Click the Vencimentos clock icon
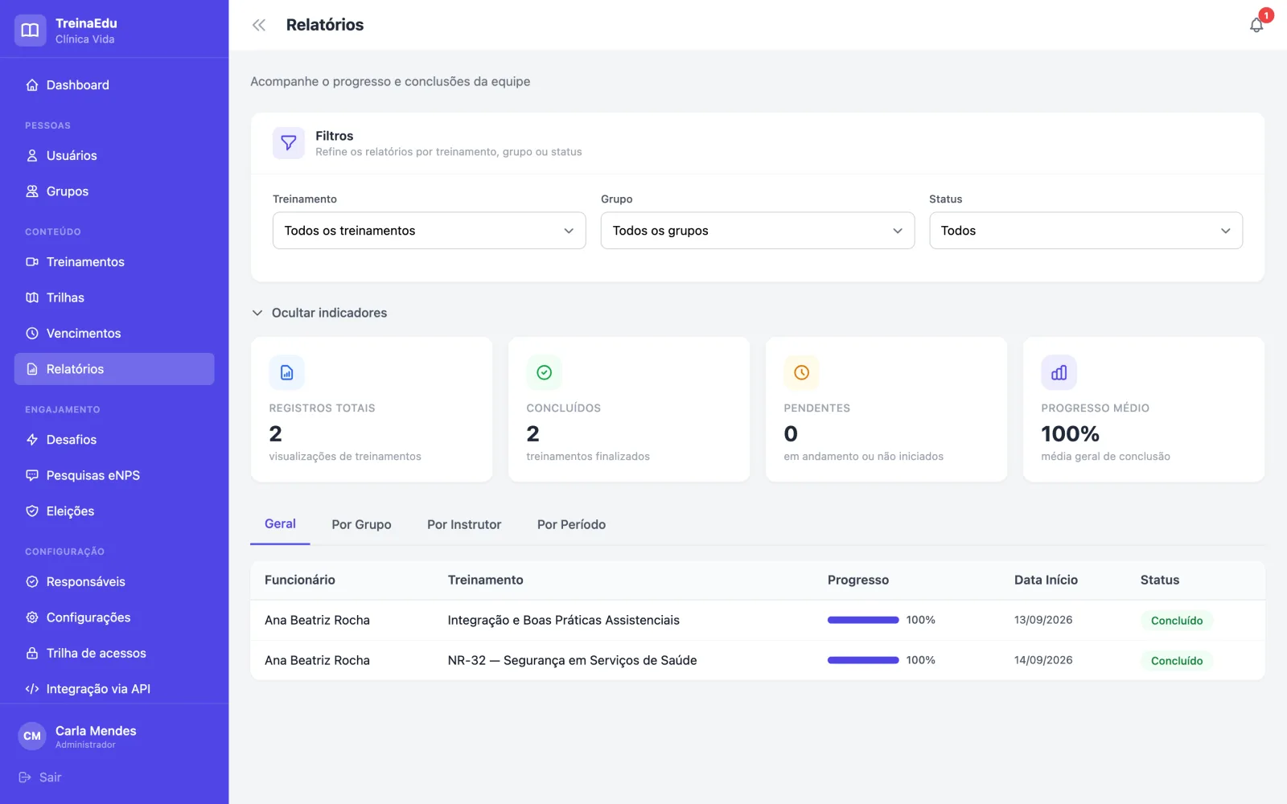This screenshot has width=1287, height=804. pos(32,334)
